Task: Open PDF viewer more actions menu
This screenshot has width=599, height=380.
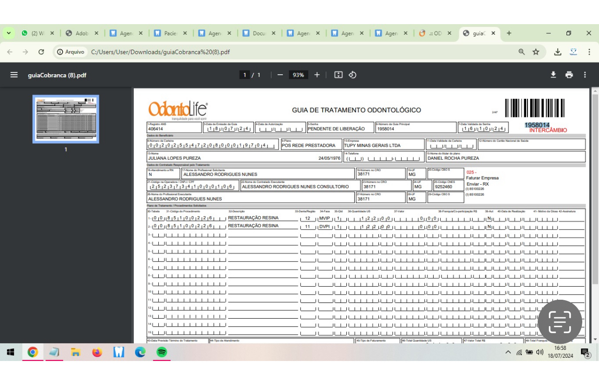Action: pyautogui.click(x=585, y=75)
